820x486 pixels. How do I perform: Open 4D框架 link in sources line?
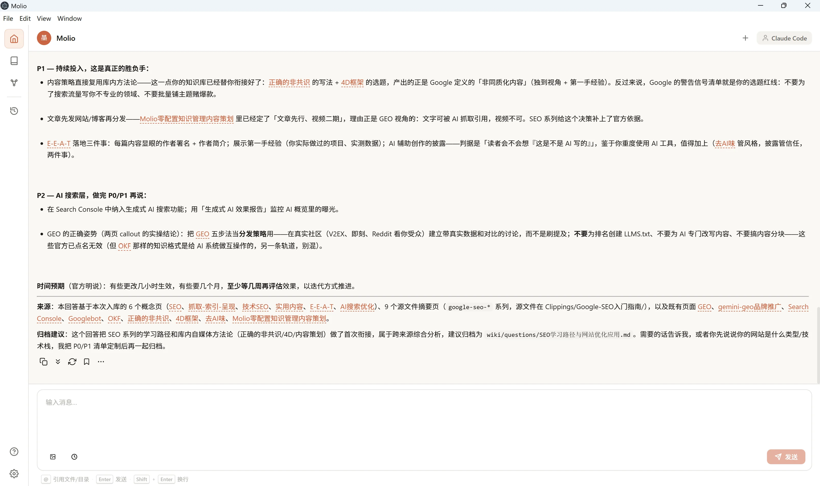coord(187,319)
